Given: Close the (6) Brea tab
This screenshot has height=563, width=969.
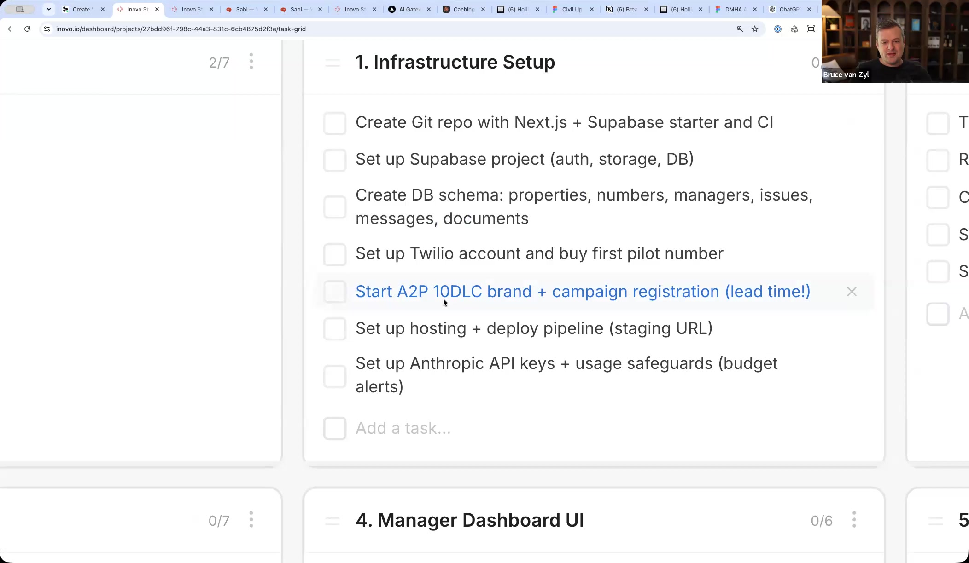Looking at the screenshot, I should coord(646,9).
